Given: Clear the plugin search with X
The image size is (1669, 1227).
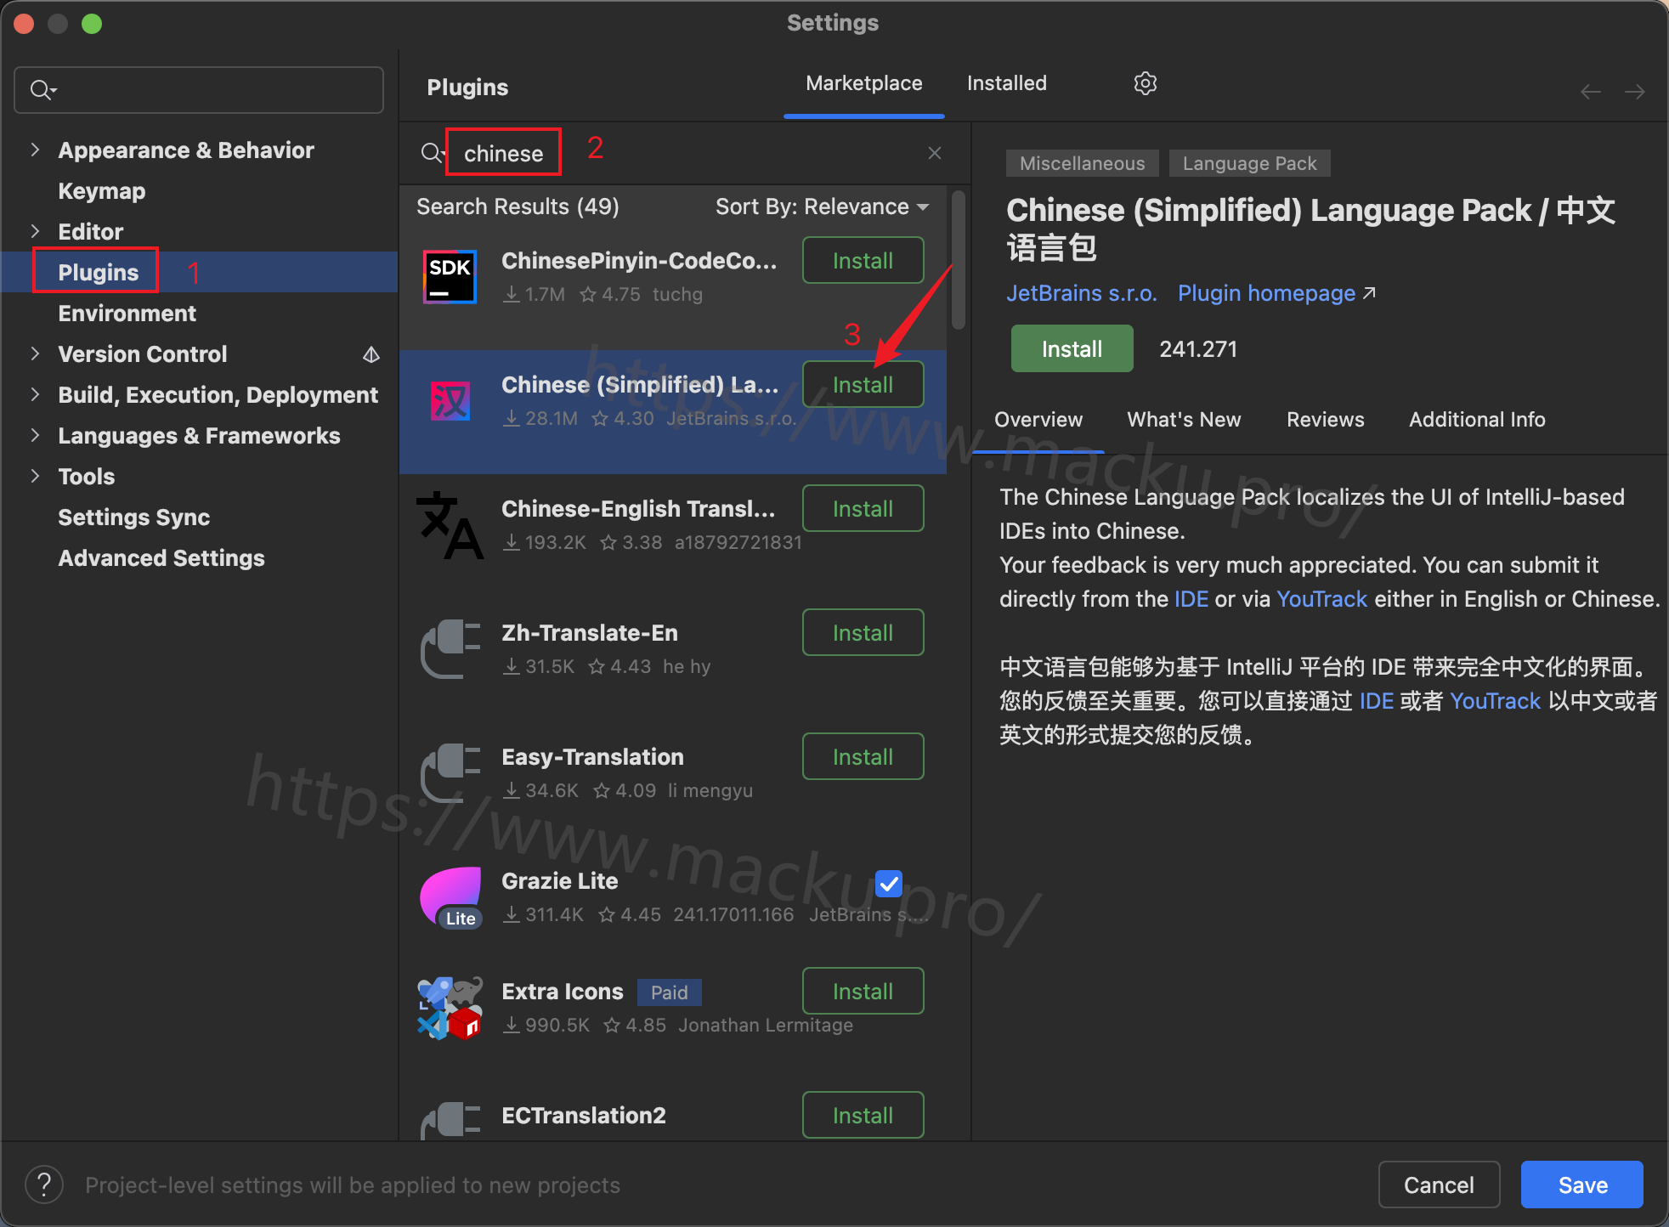Looking at the screenshot, I should click(x=935, y=153).
